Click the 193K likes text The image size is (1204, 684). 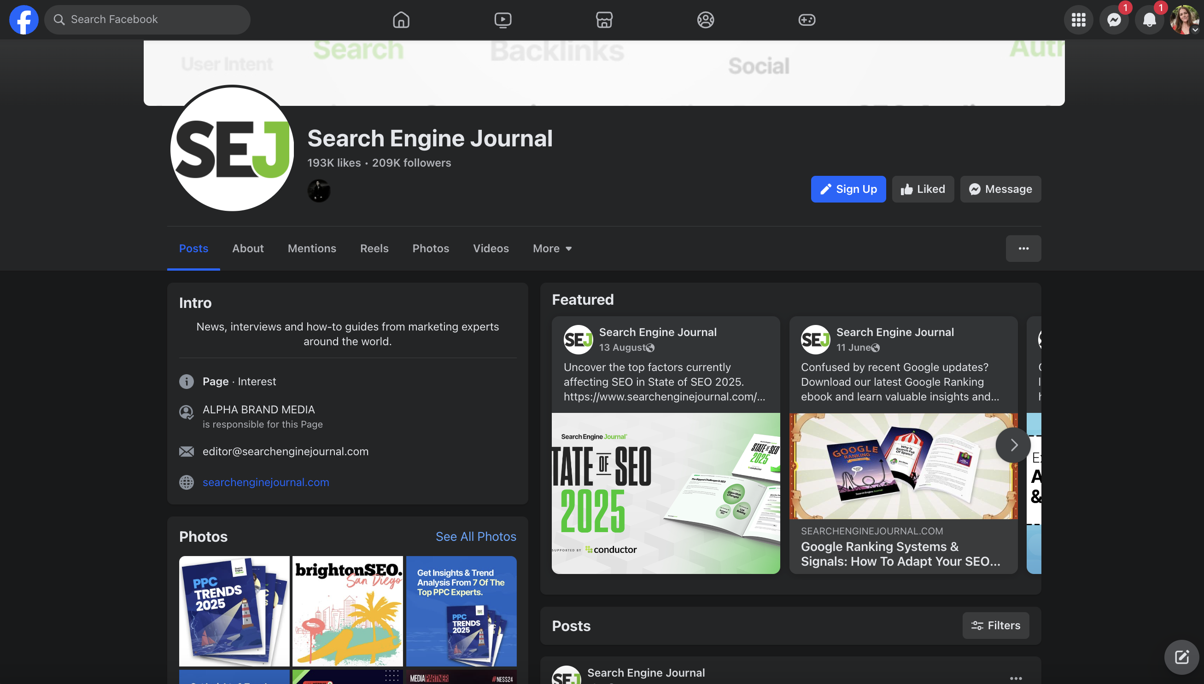[333, 163]
